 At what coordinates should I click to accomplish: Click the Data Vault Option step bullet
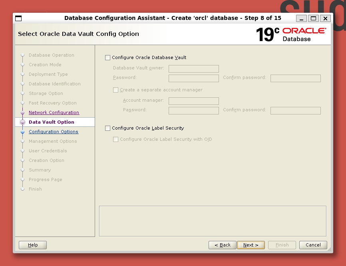point(22,122)
